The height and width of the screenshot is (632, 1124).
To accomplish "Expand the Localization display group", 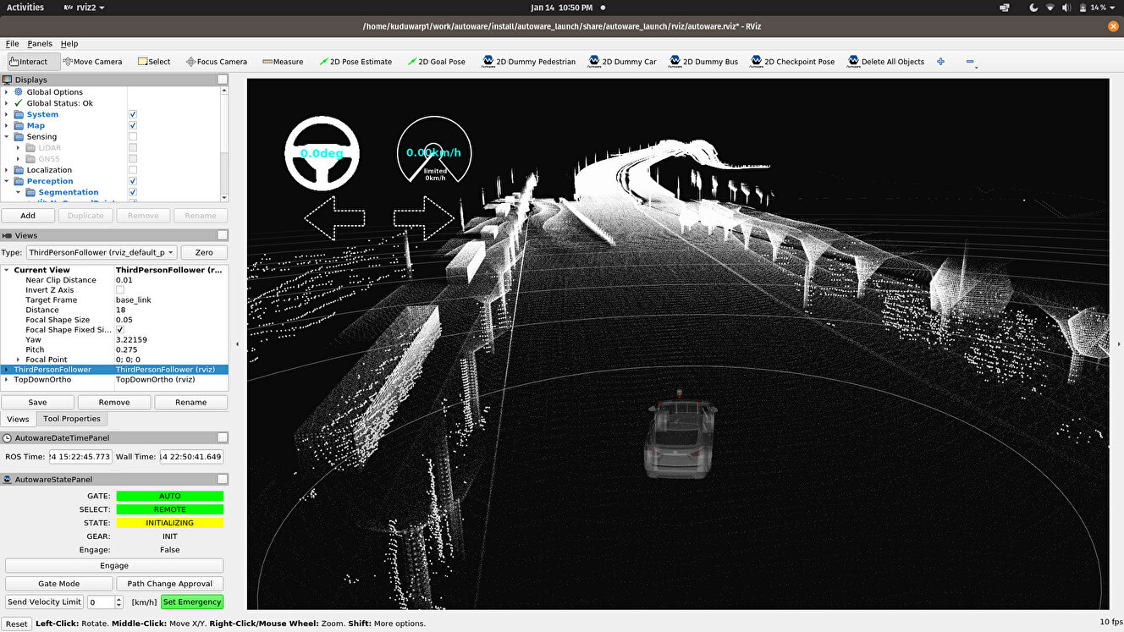I will pyautogui.click(x=7, y=170).
